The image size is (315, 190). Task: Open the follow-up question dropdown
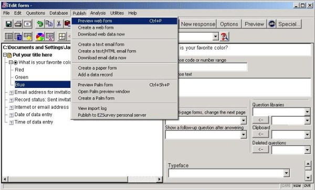243,135
